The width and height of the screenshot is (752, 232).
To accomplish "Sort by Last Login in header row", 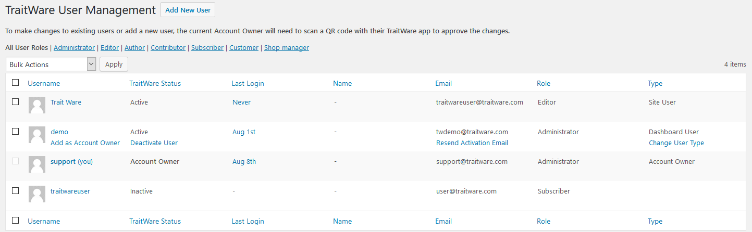I will pyautogui.click(x=248, y=83).
